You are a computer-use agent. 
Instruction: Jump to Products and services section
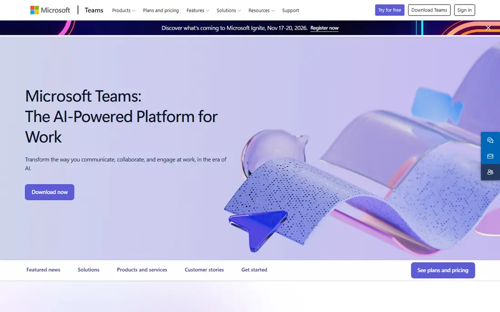pyautogui.click(x=142, y=270)
